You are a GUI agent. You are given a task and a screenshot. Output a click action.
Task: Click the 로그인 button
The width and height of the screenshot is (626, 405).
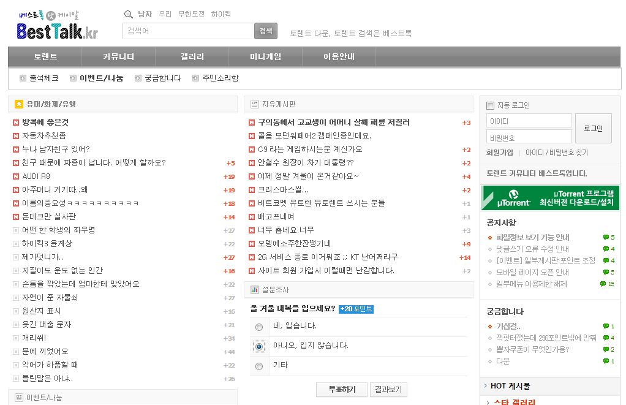coord(593,128)
